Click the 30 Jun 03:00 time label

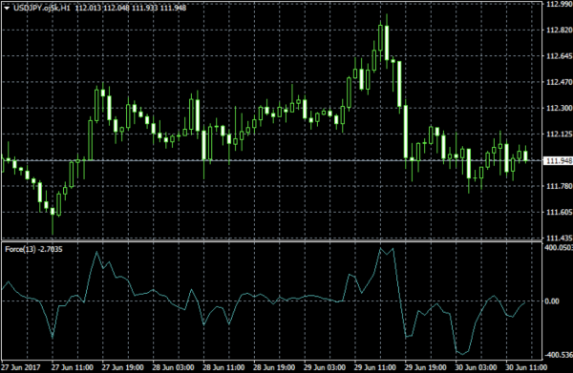point(476,367)
